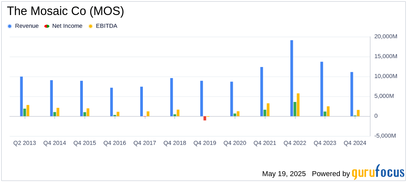Select the Q2 2013 Revenue bar
Screen dimensions: 407x182
tap(21, 96)
